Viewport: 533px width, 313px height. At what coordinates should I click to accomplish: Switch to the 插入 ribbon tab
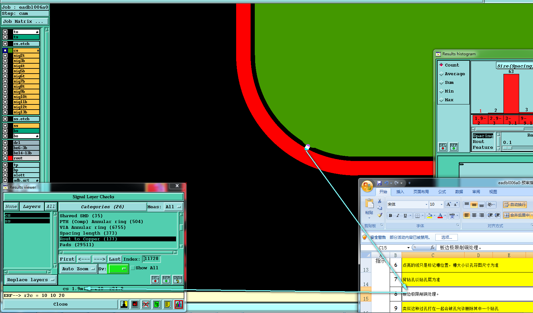400,192
